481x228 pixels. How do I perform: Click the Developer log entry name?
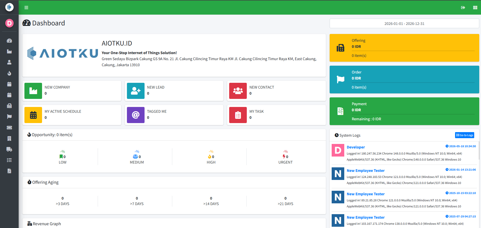point(356,147)
